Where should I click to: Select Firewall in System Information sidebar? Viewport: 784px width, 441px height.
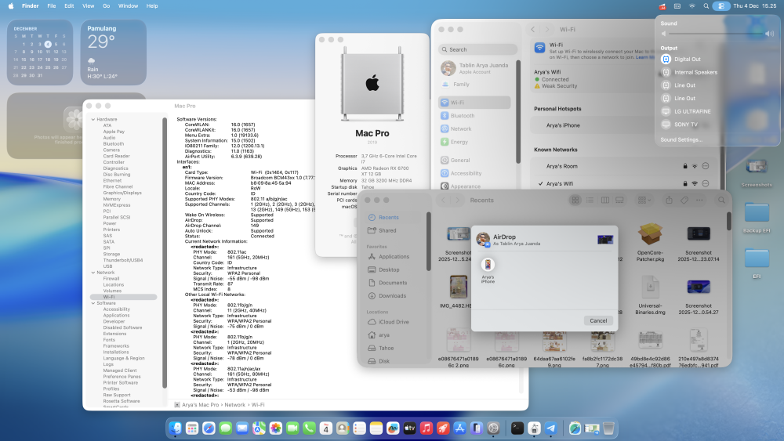[111, 279]
